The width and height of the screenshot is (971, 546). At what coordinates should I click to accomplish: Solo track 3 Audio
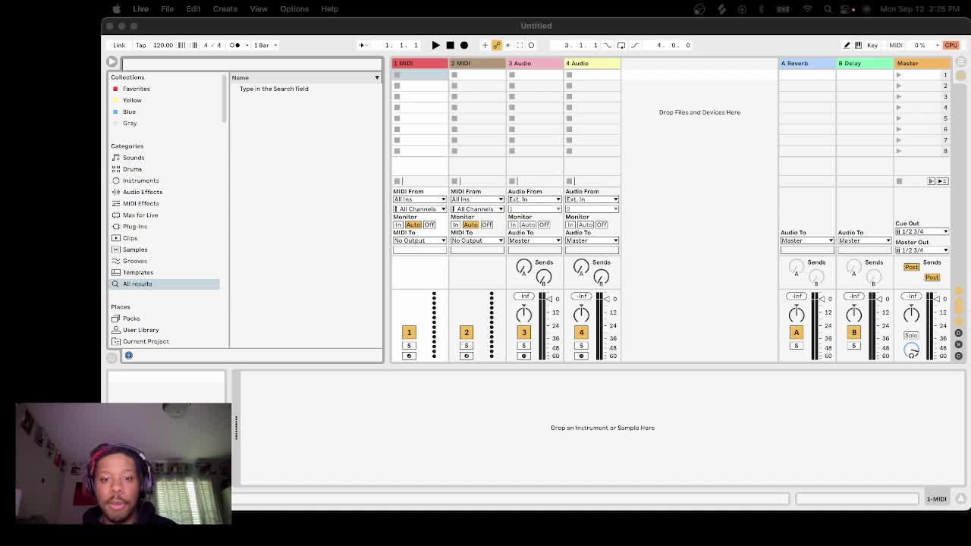click(523, 346)
